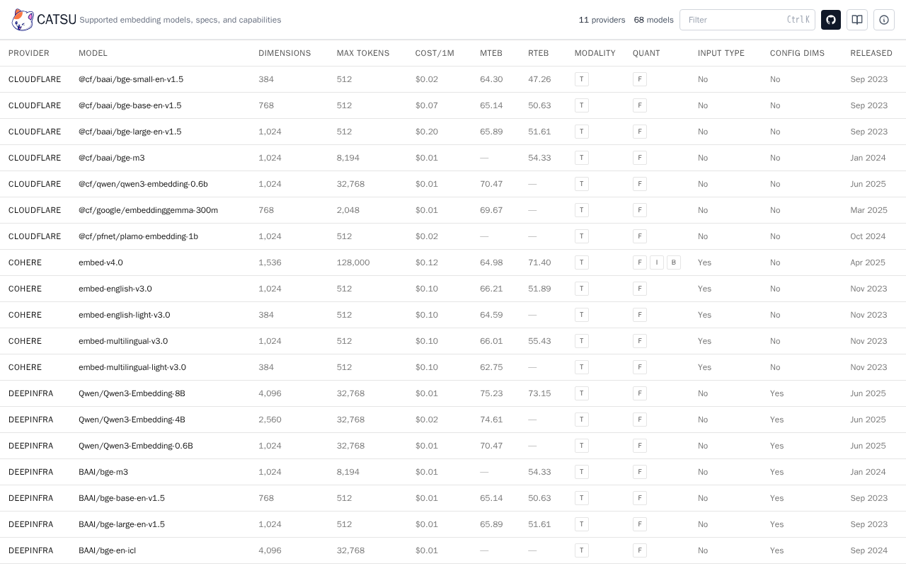
Task: Select model BAAI/bge-large-en-v1.5
Action: [x=122, y=524]
